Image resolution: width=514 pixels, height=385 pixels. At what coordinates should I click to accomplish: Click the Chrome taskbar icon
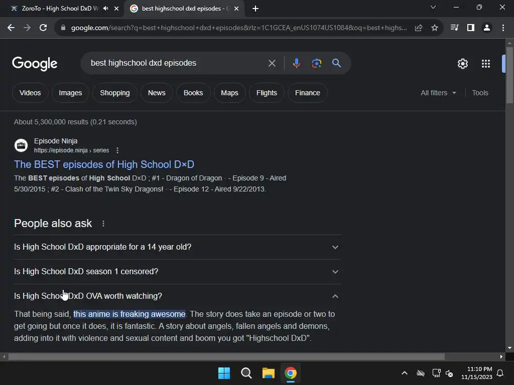pos(291,373)
